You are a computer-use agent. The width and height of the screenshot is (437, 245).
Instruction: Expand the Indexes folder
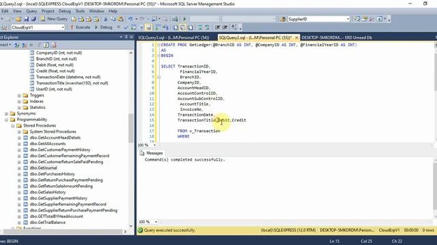point(19,101)
